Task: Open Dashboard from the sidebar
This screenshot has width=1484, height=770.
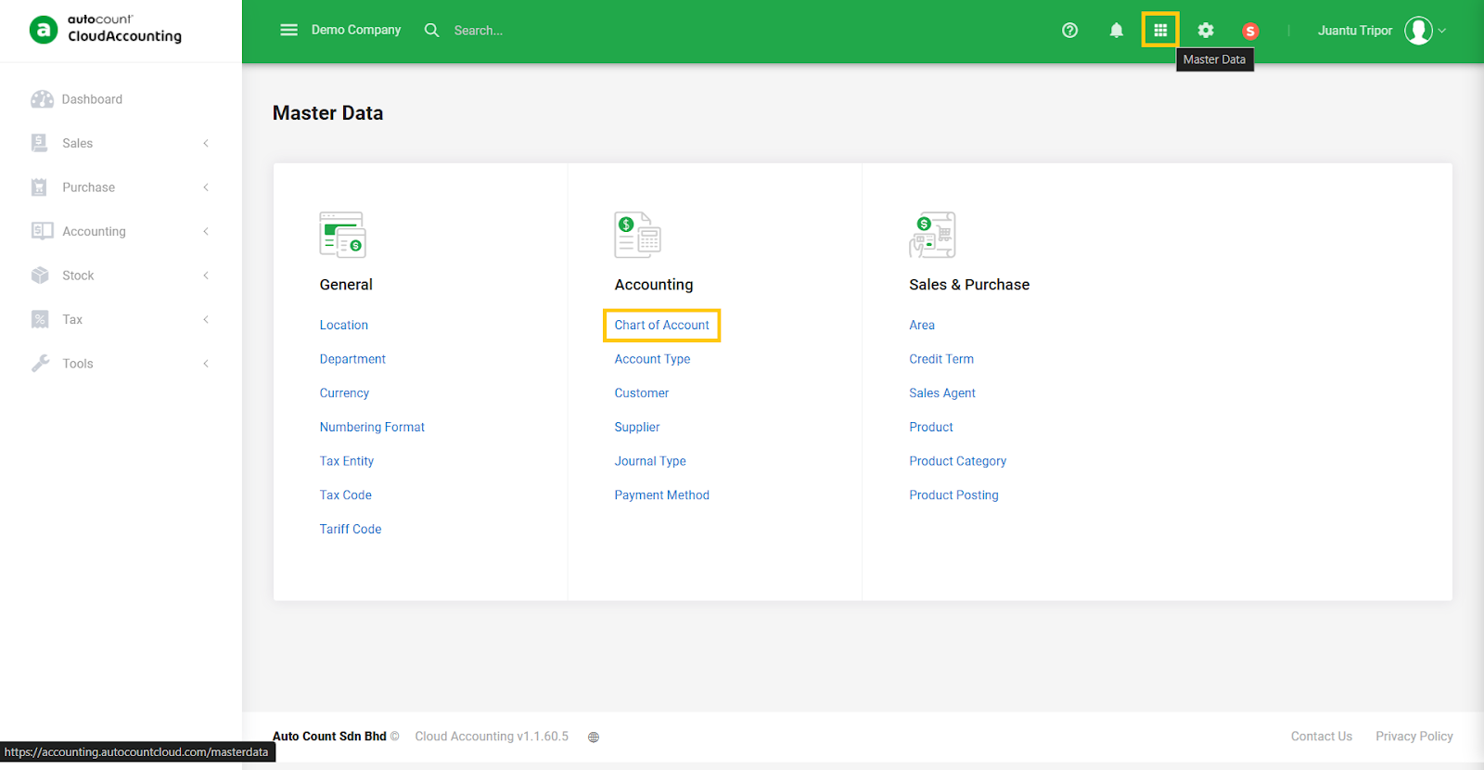Action: coord(92,99)
